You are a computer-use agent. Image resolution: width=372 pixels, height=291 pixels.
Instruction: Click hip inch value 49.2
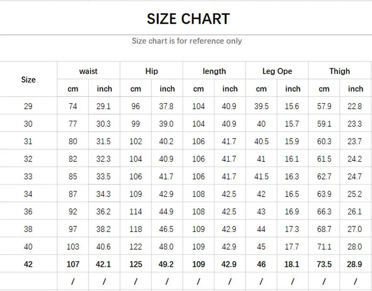click(x=166, y=264)
